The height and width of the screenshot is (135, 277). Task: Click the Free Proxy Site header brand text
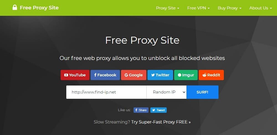tap(39, 7)
